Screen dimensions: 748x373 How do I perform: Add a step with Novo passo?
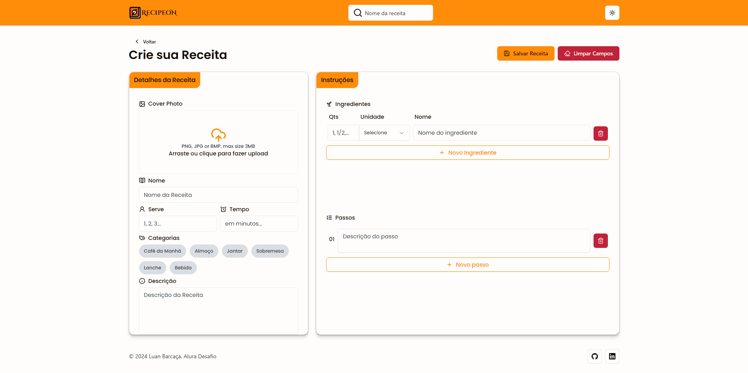coord(467,265)
